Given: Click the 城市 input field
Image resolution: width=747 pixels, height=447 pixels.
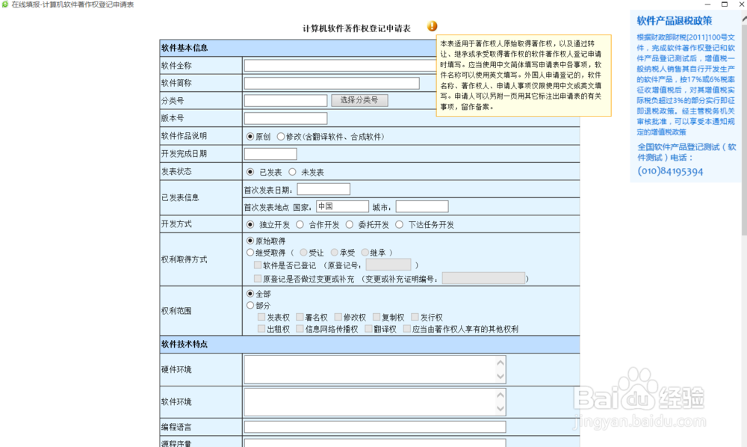Looking at the screenshot, I should coord(422,206).
